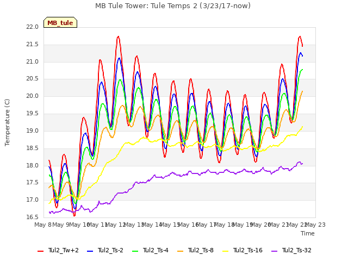The height and width of the screenshot is (261, 348).
Task: Click the May 16 x-axis label
Action: pyautogui.click(x=188, y=225)
